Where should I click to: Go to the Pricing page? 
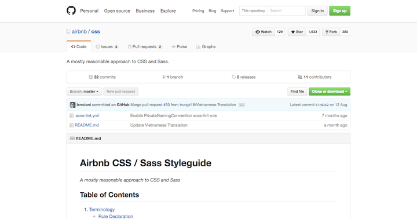click(198, 11)
